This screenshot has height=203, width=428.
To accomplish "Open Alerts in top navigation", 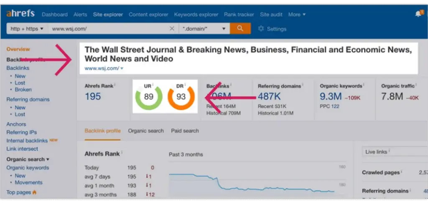I will [x=80, y=15].
